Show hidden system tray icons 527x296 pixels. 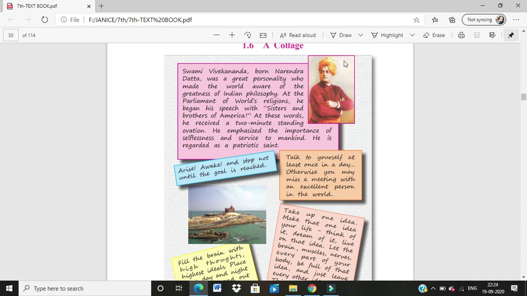433,289
